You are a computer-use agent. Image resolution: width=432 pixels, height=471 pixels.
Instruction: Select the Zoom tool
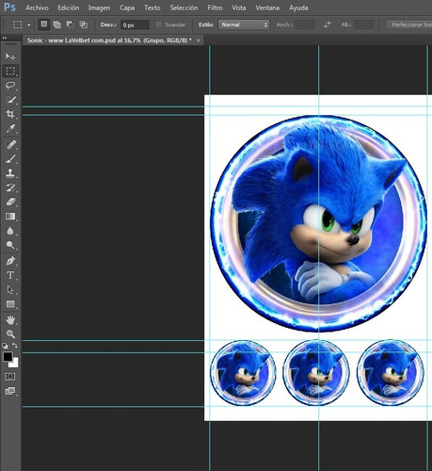[x=10, y=333]
